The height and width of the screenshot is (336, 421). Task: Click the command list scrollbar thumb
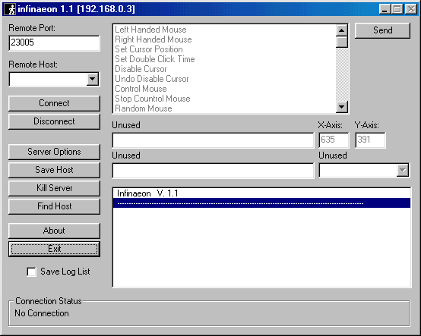[x=341, y=42]
